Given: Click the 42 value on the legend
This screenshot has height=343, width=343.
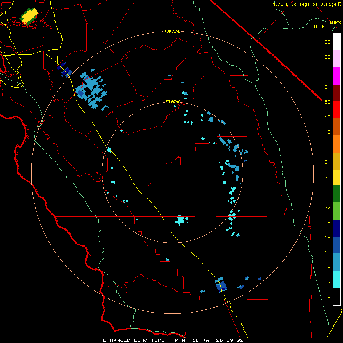Looking at the screenshot, I should tap(327, 132).
